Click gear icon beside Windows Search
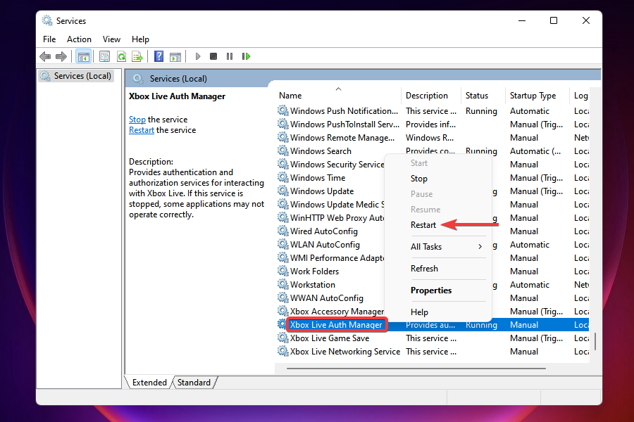This screenshot has width=634, height=422. (283, 151)
